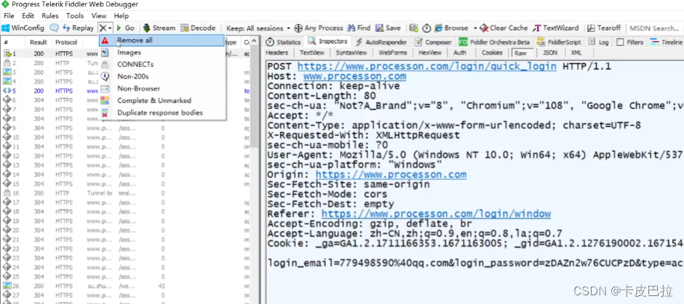This screenshot has height=304, width=684.
Task: Click the timer stopwatch toolbar icon
Action: click(426, 28)
